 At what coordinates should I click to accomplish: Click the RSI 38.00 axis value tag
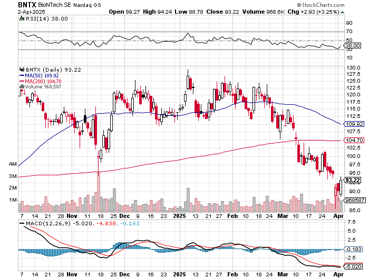pyautogui.click(x=353, y=45)
